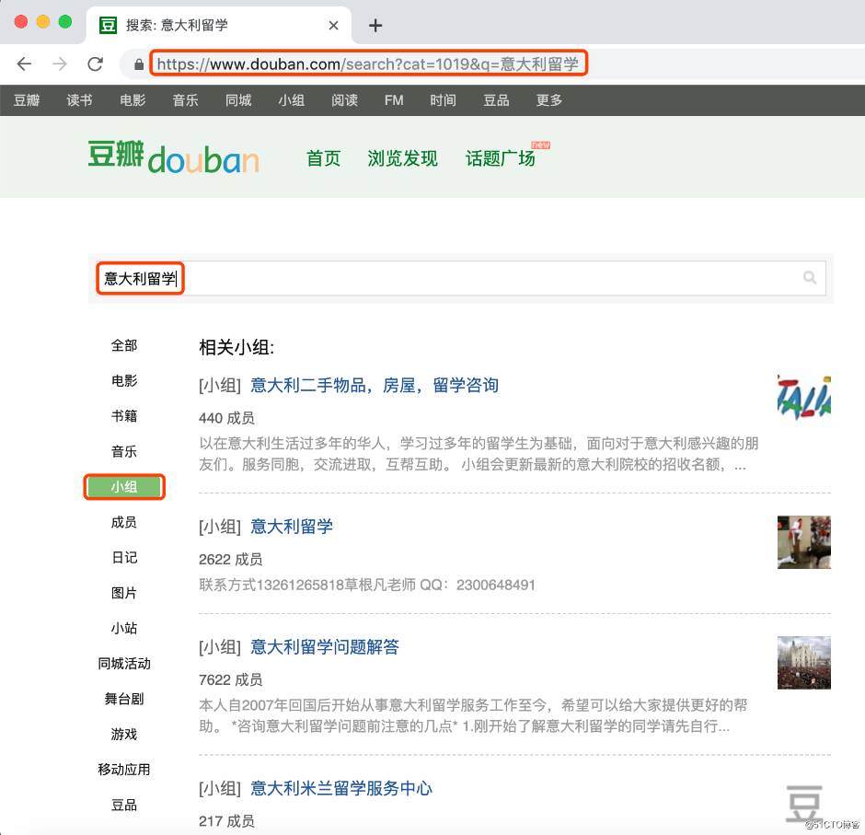Open the 话题广场 link
This screenshot has width=865, height=835.
click(501, 158)
